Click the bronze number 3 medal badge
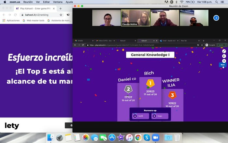The height and width of the screenshot is (143, 228). 172,95
